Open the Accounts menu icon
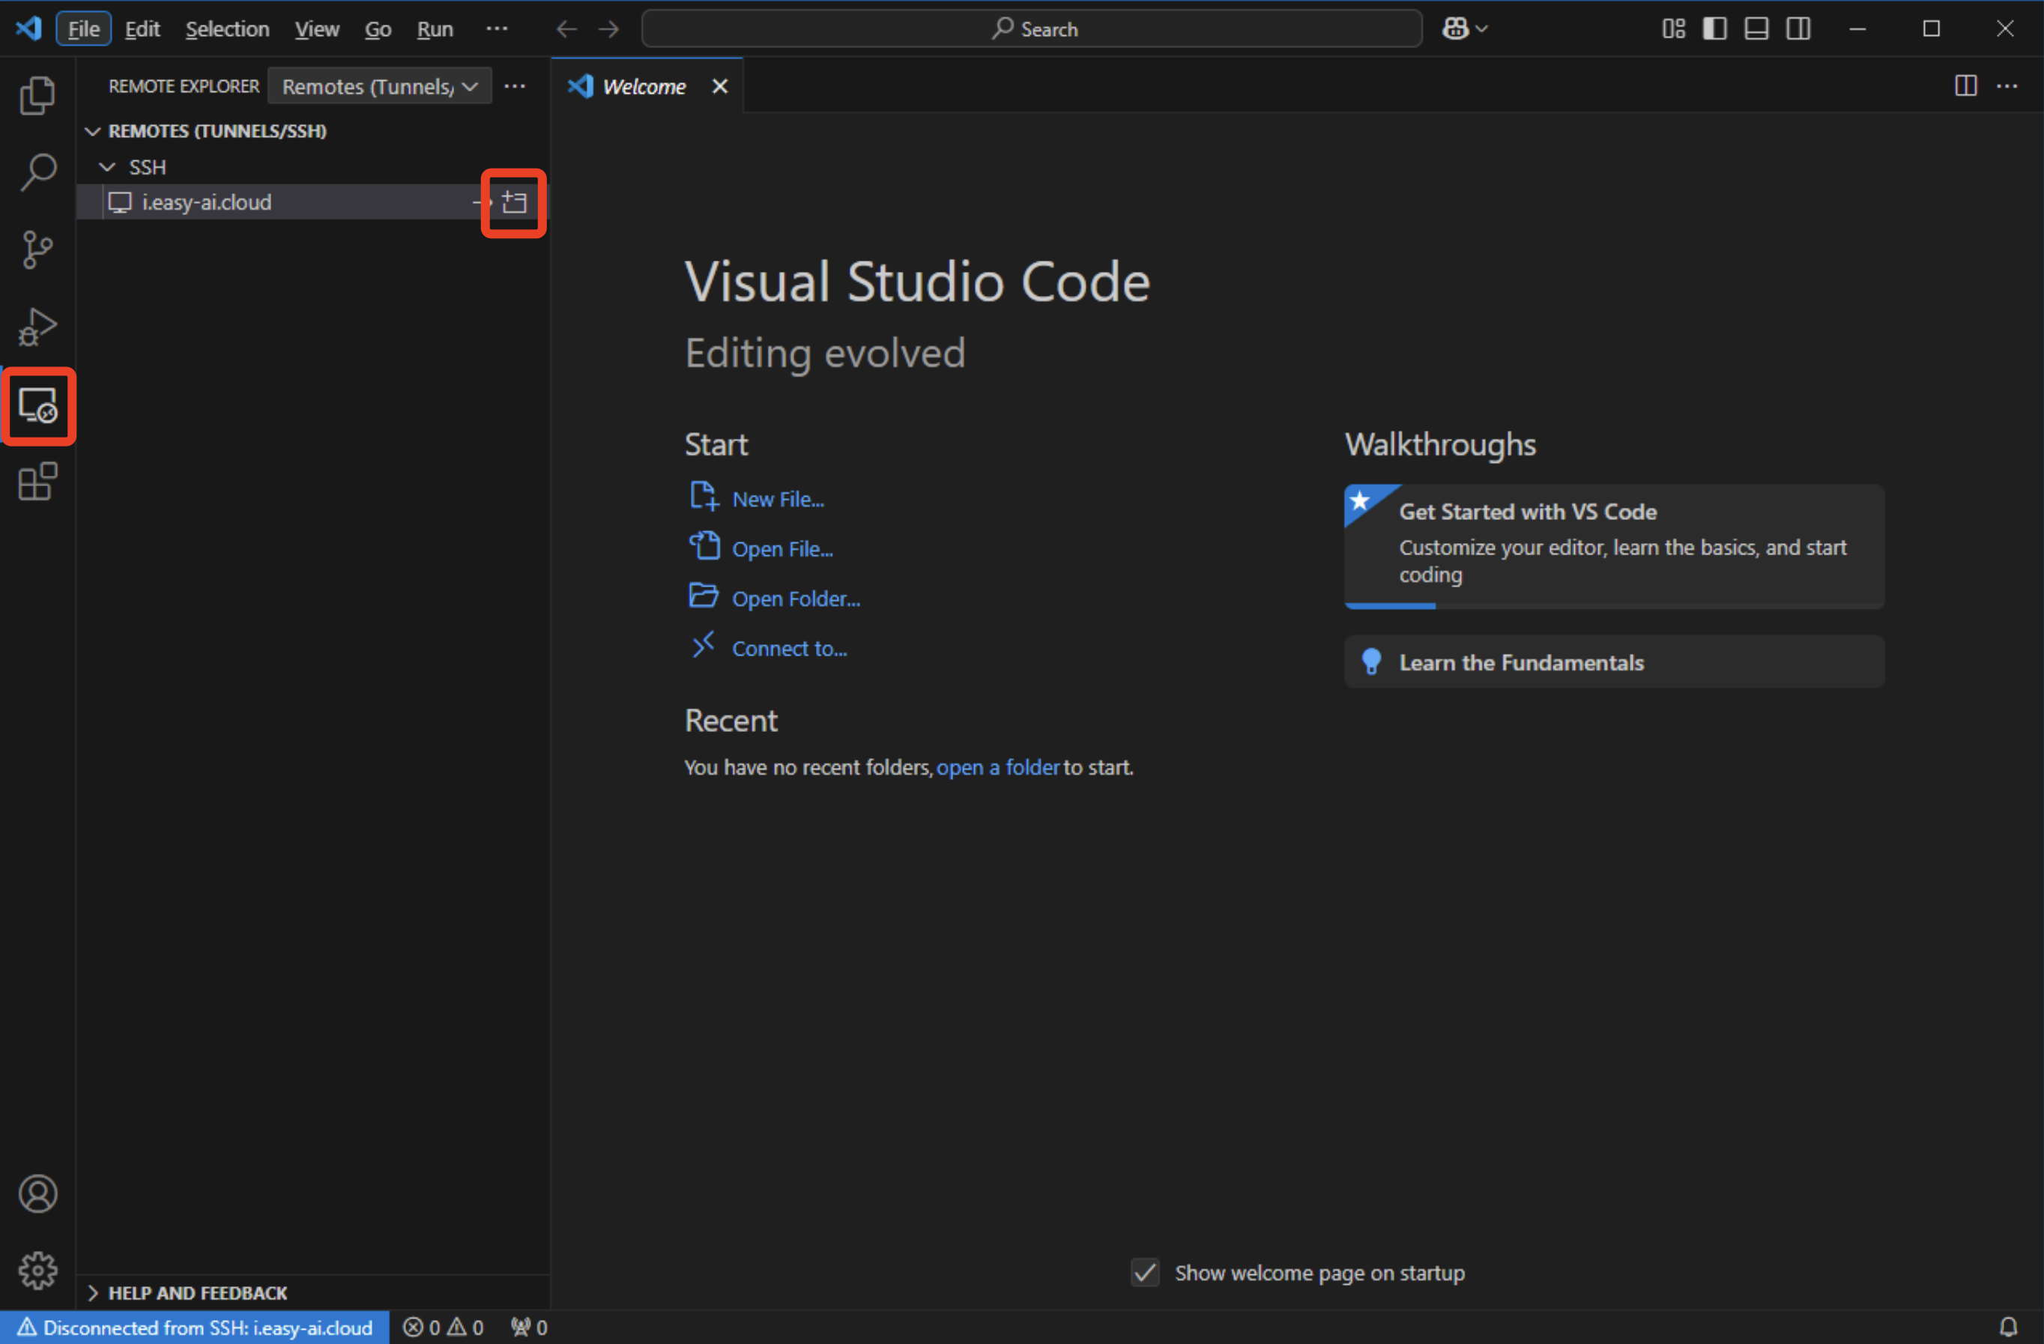 click(x=37, y=1193)
